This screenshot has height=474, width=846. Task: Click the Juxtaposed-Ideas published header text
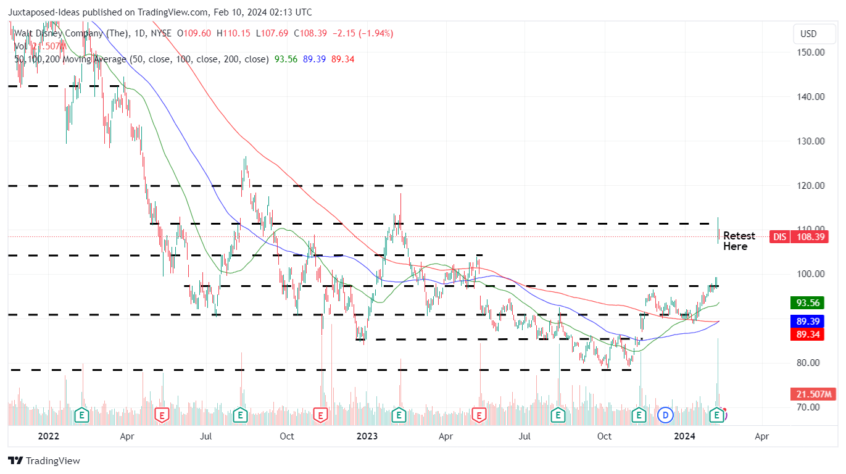coord(159,12)
